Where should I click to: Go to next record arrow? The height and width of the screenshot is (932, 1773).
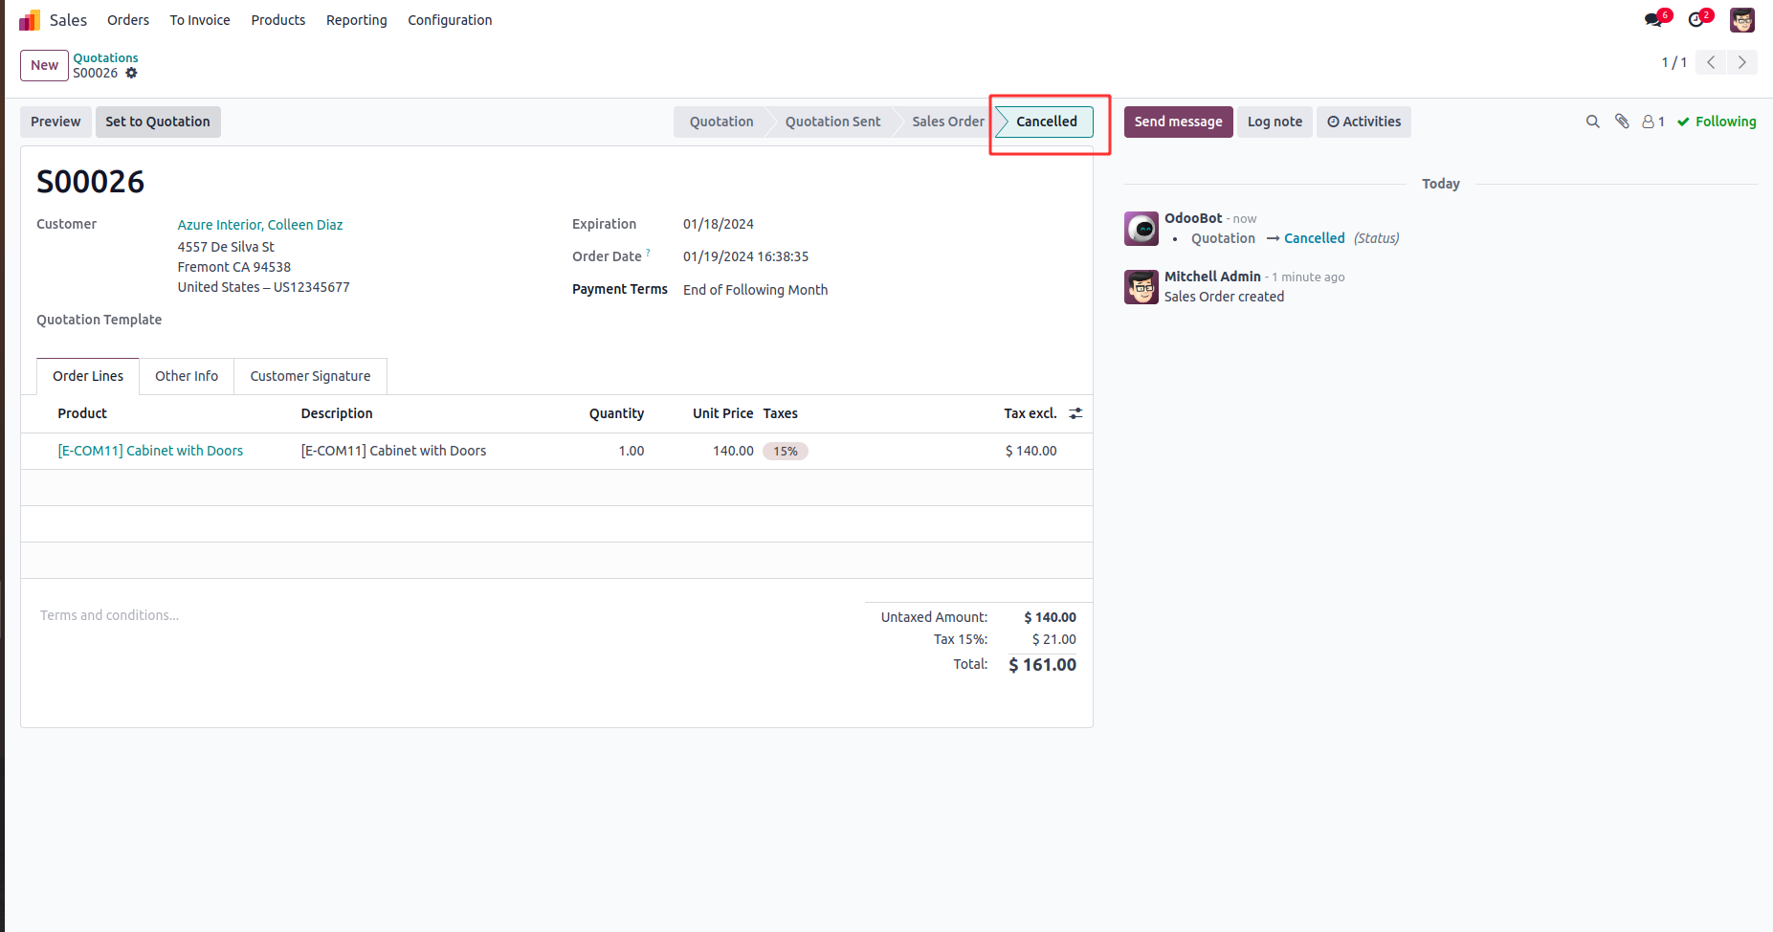pyautogui.click(x=1741, y=62)
